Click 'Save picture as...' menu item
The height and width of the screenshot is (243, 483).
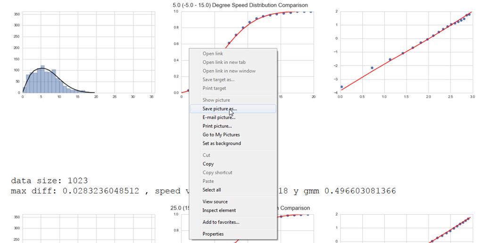233,109
